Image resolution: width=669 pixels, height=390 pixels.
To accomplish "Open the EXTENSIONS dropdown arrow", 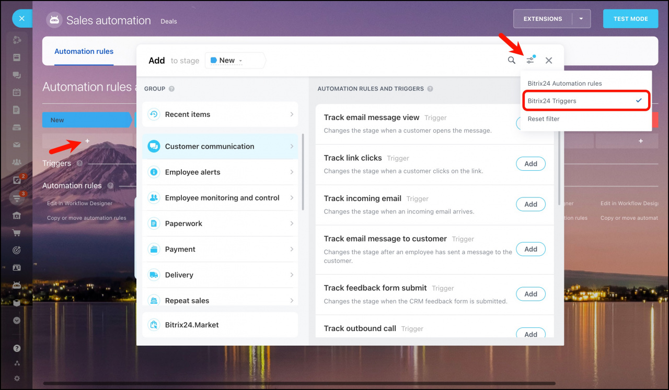I will 581,19.
